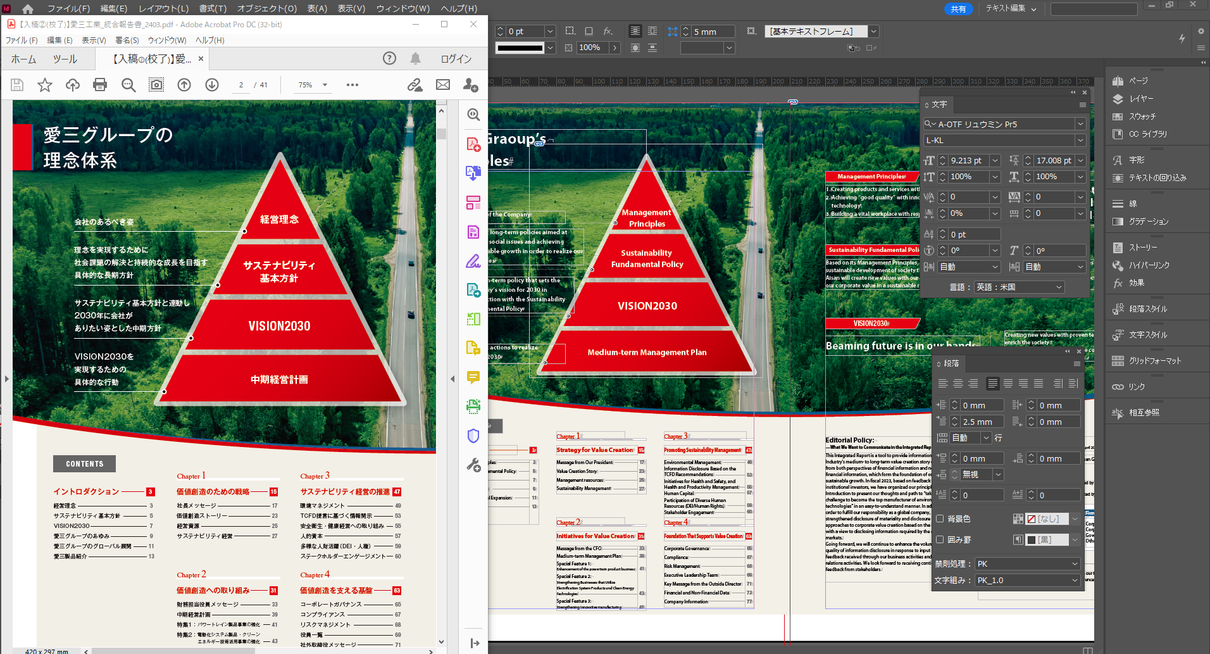
Task: Print the PDF with the printer icon
Action: tap(100, 85)
